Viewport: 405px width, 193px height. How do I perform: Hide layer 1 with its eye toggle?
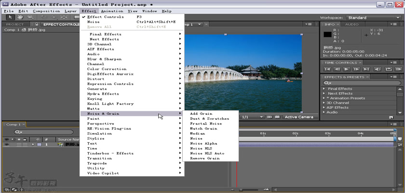pyautogui.click(x=6, y=144)
